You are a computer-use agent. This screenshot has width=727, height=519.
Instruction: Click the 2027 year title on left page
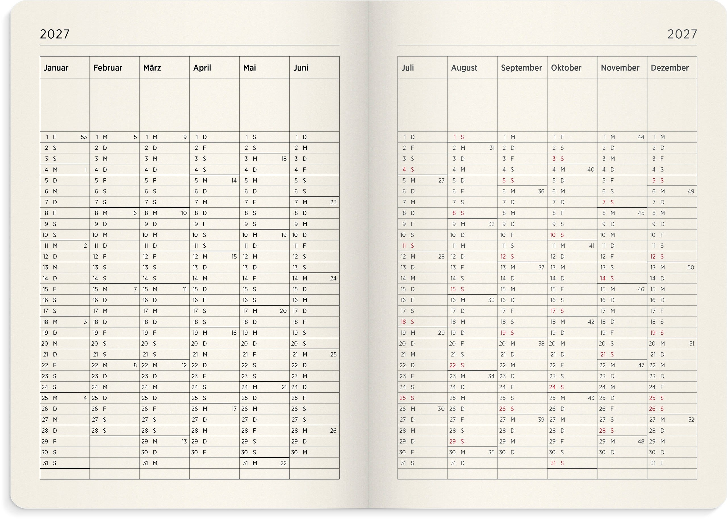pyautogui.click(x=55, y=34)
